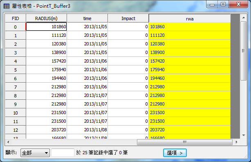Click the vertical scrollbar thumb
The width and height of the screenshot is (251, 162).
click(244, 51)
